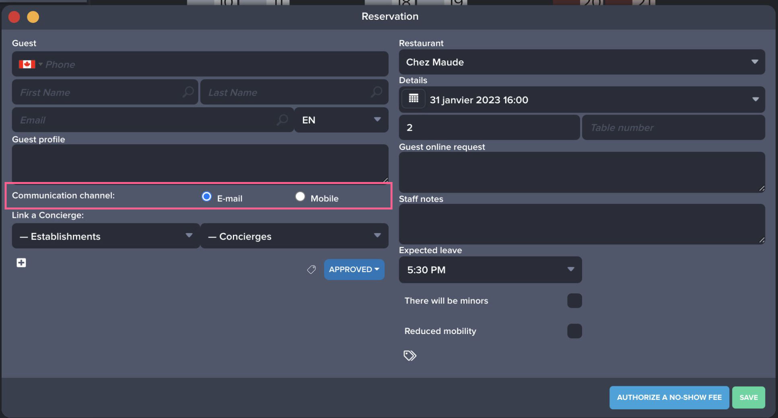Open the Establishments dropdown

tap(106, 236)
